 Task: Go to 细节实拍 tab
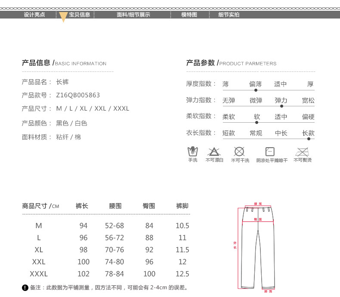pos(229,15)
